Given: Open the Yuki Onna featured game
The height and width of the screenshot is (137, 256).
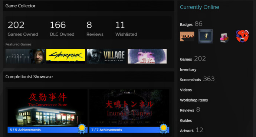Looking at the screenshot, I should tap(147, 56).
